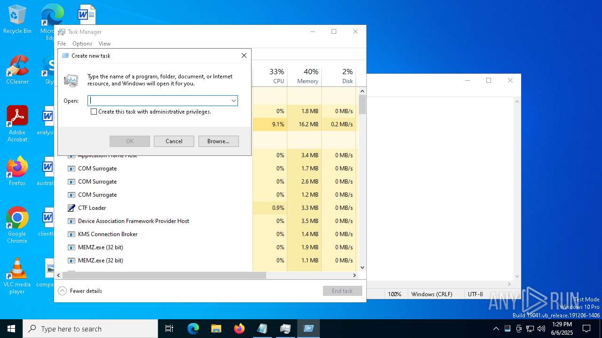602x338 pixels.
Task: Switch to Notepad taskbar button
Action: tap(262, 329)
